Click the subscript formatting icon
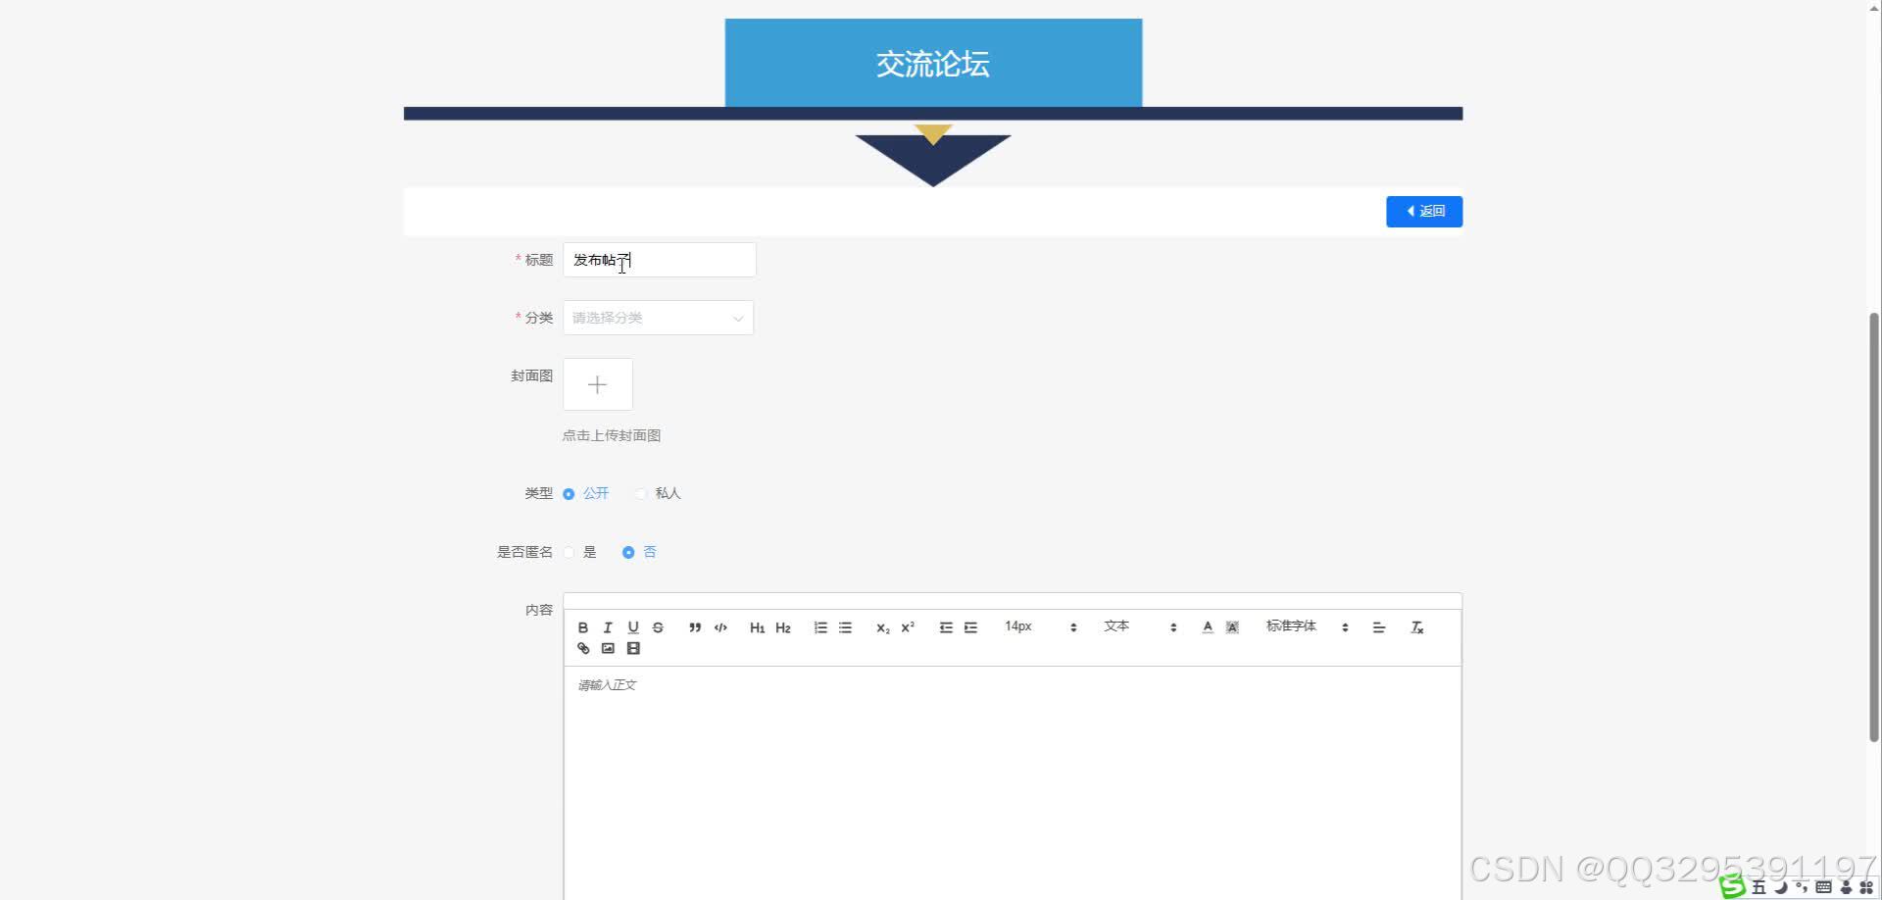 click(x=881, y=628)
